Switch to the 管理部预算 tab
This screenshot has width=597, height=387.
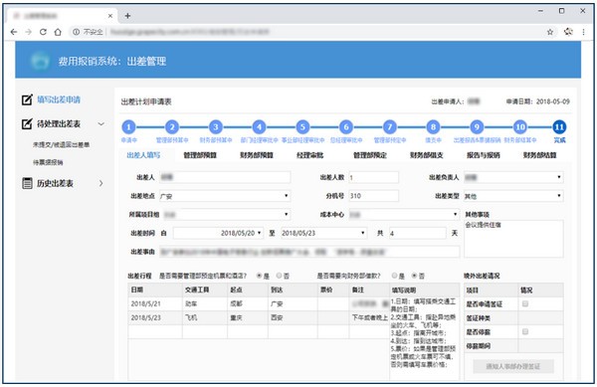200,155
